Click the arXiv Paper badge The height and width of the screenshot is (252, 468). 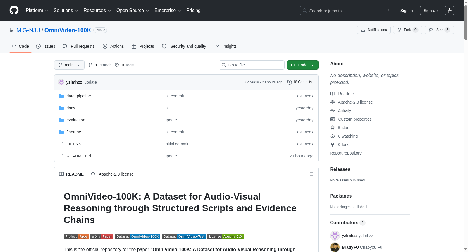click(102, 236)
